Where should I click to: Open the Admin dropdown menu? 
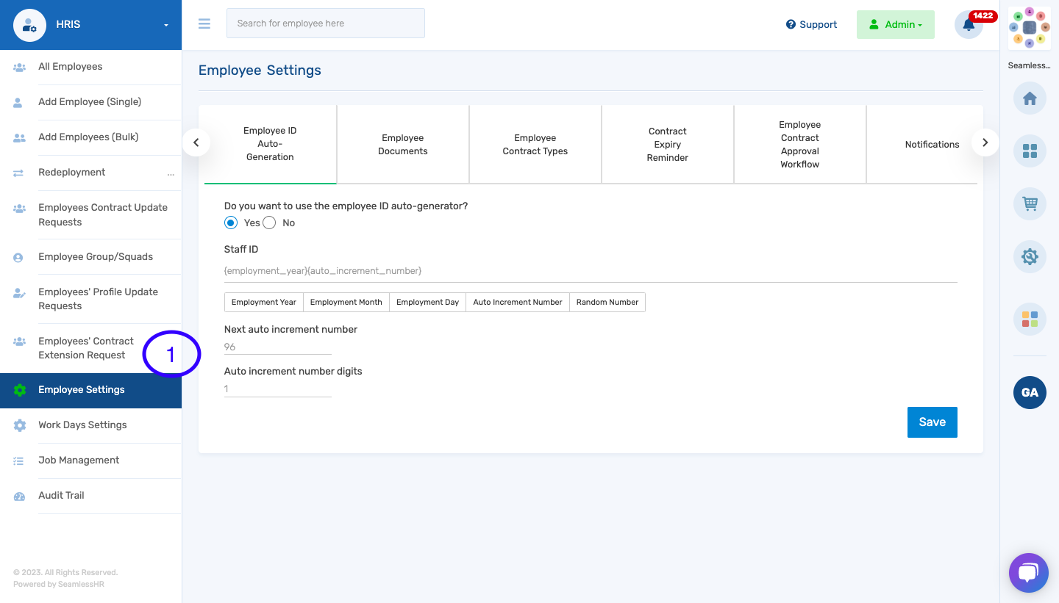(895, 24)
